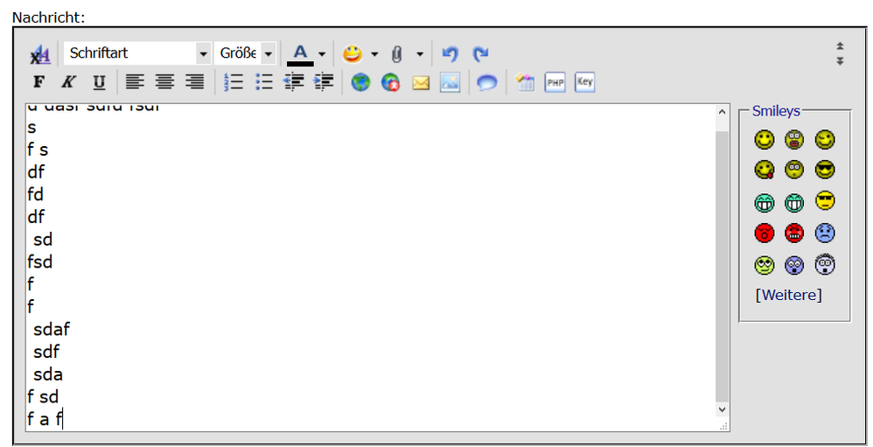The height and width of the screenshot is (447, 873).
Task: Click the text line 'f sd'
Action: pos(43,397)
